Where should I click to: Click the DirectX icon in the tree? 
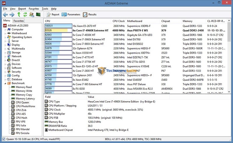(x=9, y=60)
